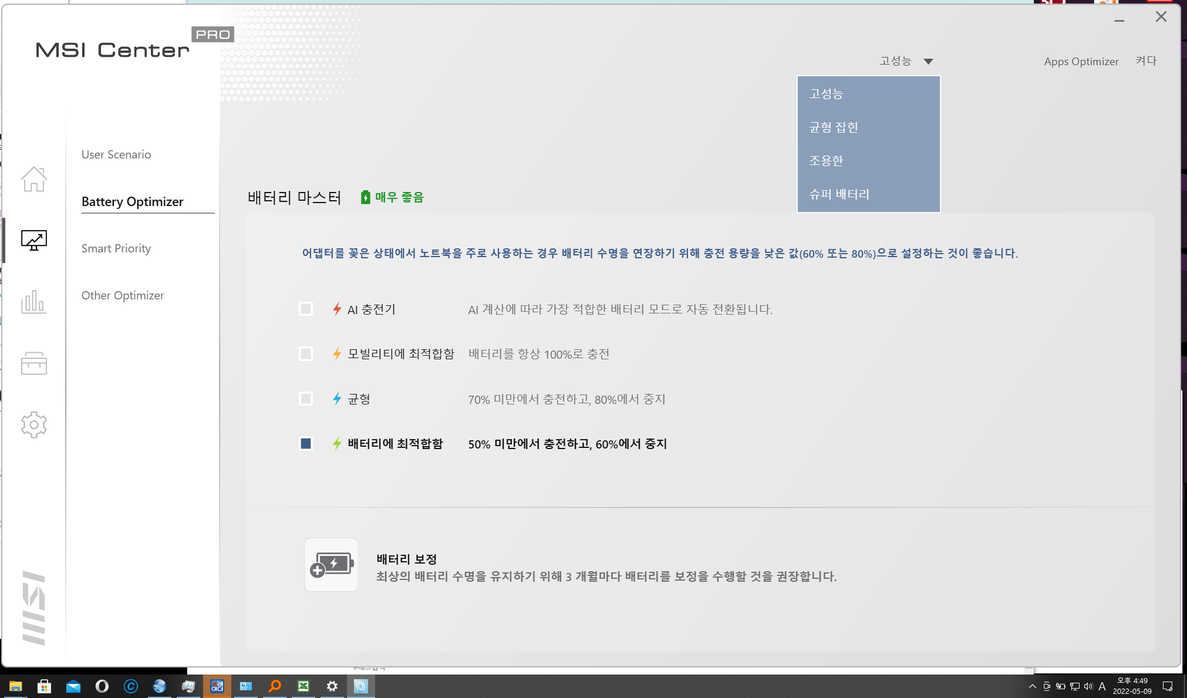1187x698 pixels.
Task: Click the AI 충전기 red lightning icon
Action: coord(337,309)
